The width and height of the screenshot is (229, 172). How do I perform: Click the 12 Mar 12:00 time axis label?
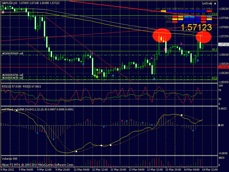point(100,170)
